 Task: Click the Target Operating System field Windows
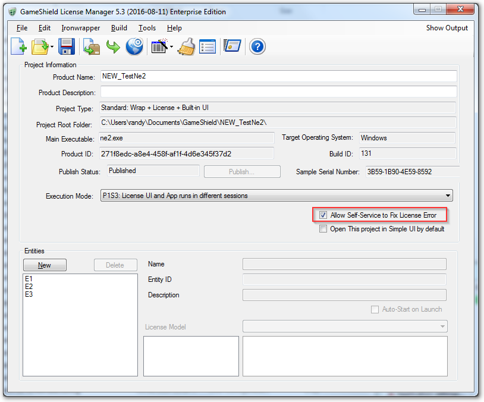pos(407,138)
